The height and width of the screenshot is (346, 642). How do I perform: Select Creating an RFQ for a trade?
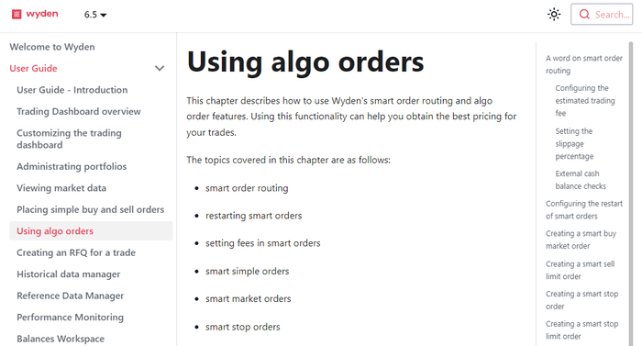(76, 252)
